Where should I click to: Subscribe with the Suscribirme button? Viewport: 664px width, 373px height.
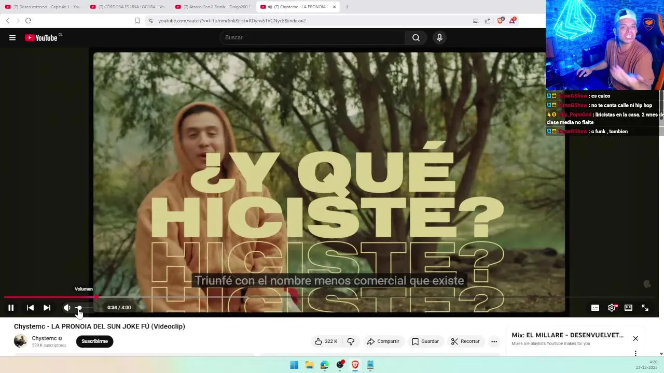94,341
